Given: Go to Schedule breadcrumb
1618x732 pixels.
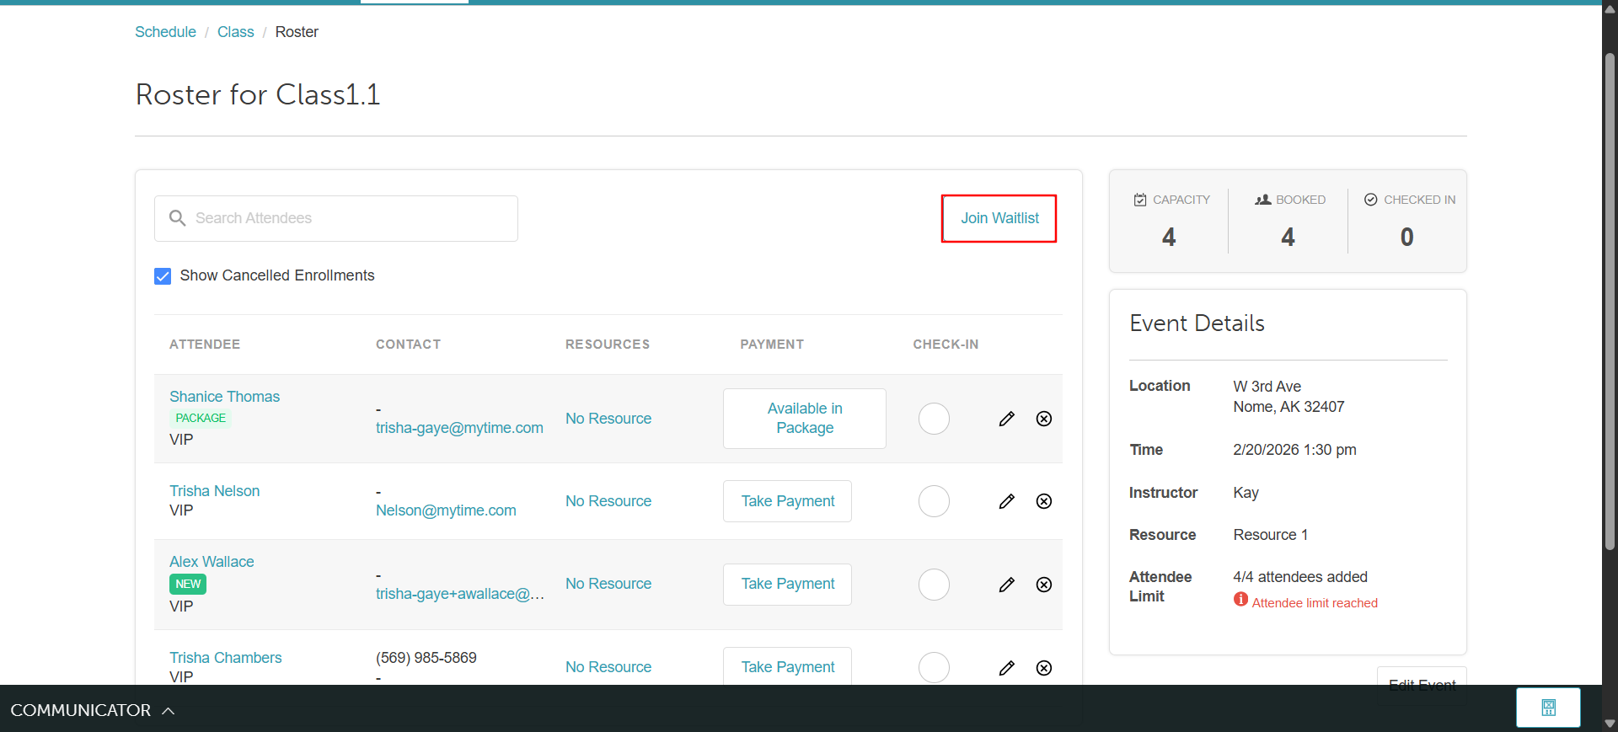Looking at the screenshot, I should pyautogui.click(x=165, y=32).
